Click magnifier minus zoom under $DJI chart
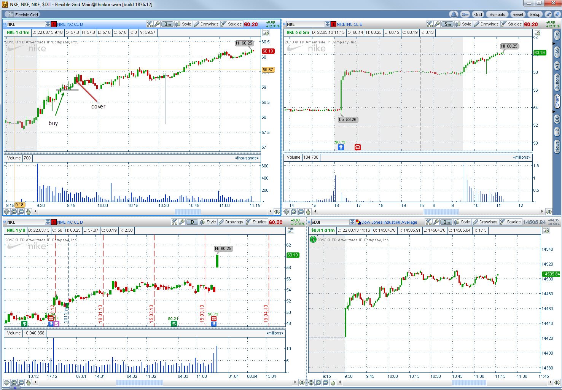Viewport: 562px width, 390px height. [326, 382]
